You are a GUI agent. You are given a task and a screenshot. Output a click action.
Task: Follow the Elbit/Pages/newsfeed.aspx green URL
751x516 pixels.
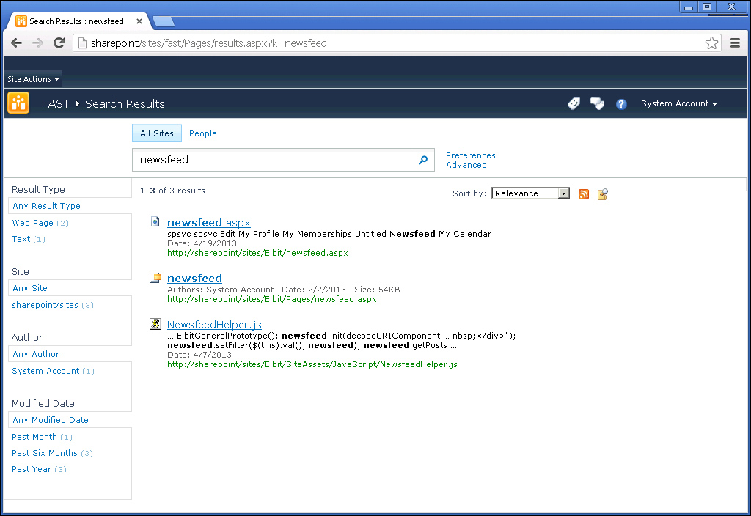(271, 299)
